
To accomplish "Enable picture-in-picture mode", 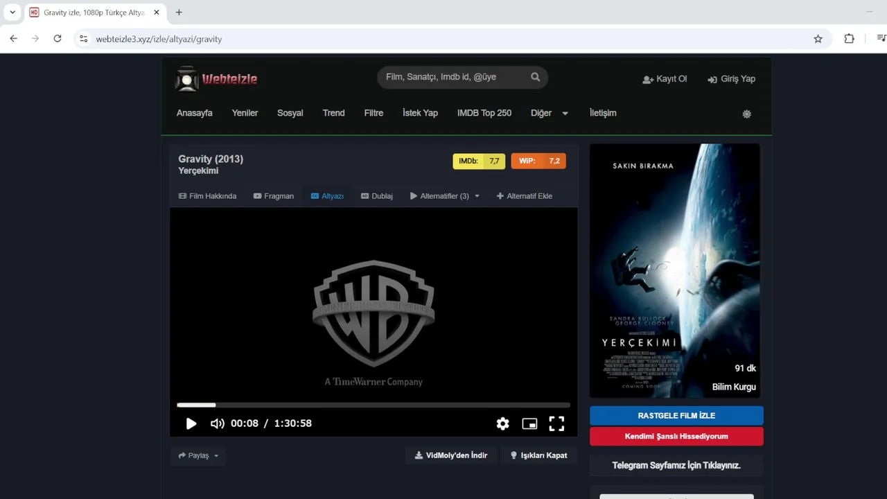I will (x=529, y=423).
